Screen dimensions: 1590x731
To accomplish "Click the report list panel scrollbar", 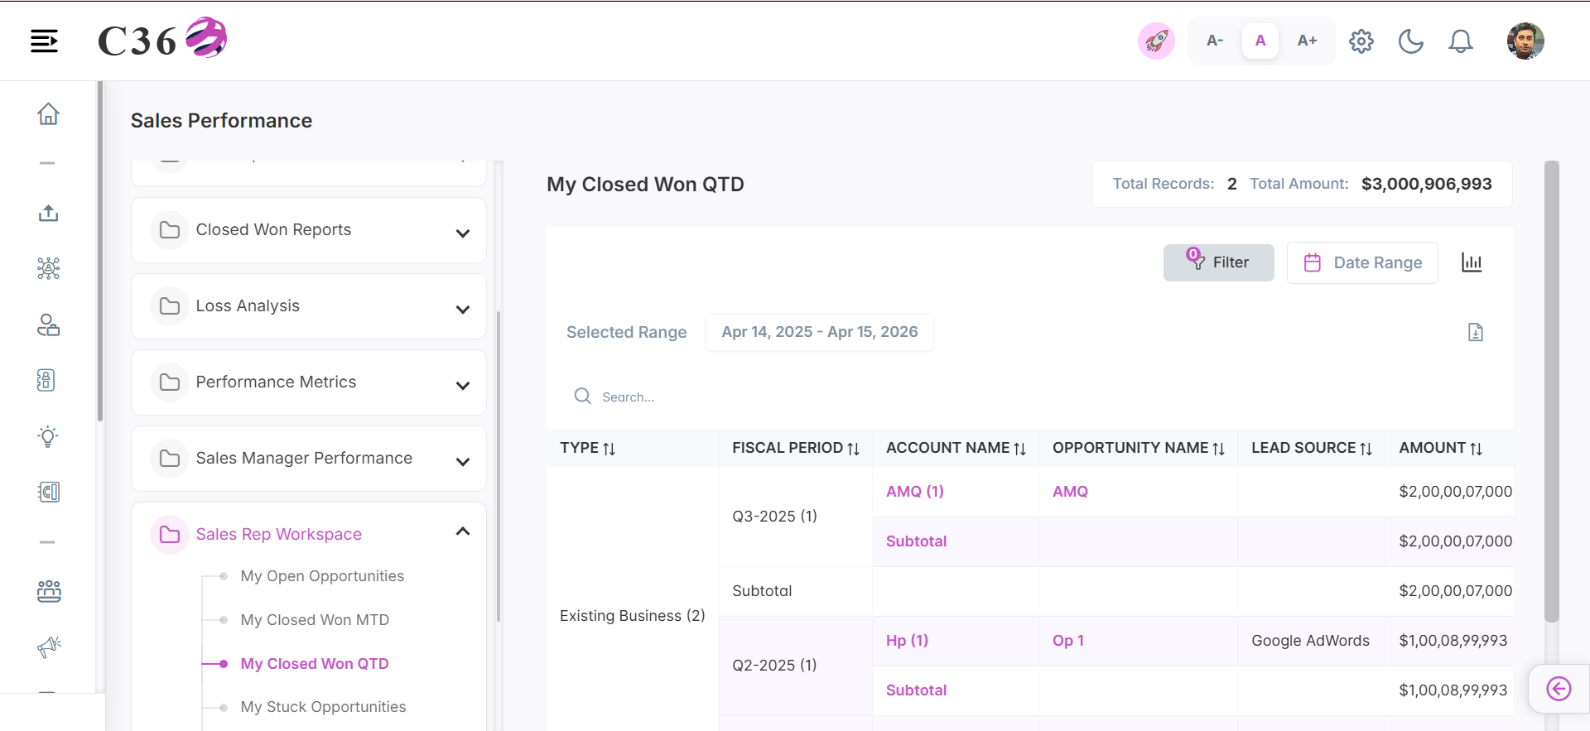I will 499,466.
